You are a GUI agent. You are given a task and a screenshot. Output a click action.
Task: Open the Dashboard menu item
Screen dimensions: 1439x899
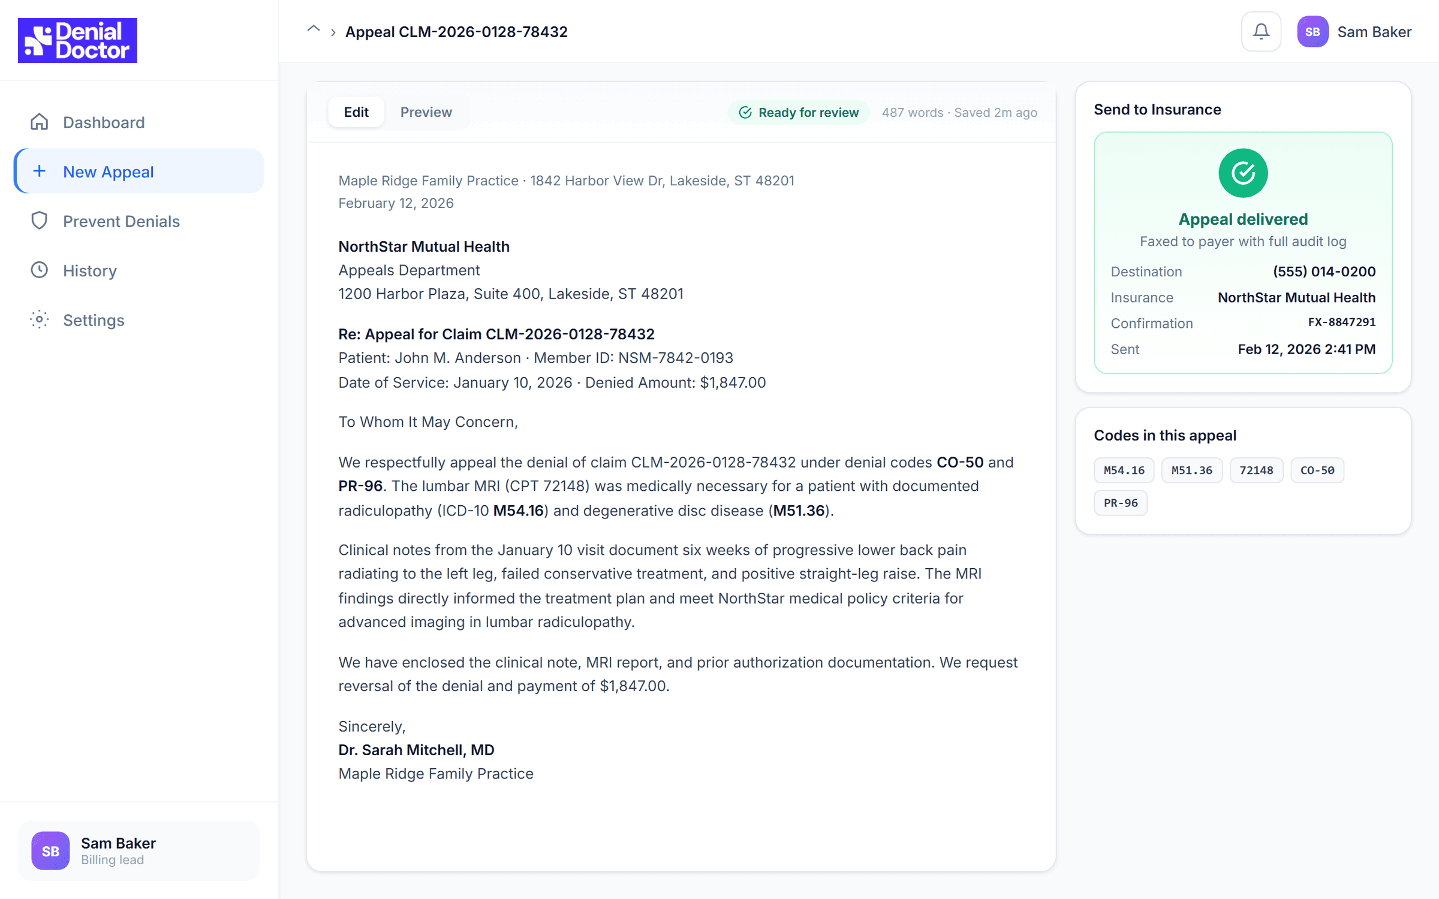tap(139, 122)
